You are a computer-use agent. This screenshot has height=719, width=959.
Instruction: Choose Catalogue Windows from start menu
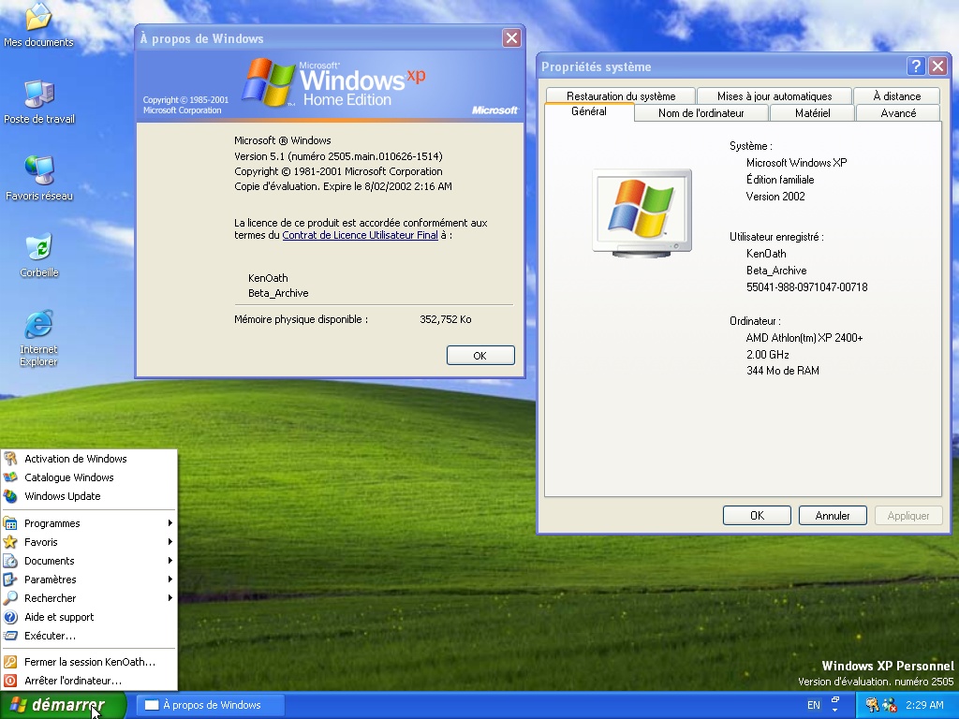pos(89,477)
